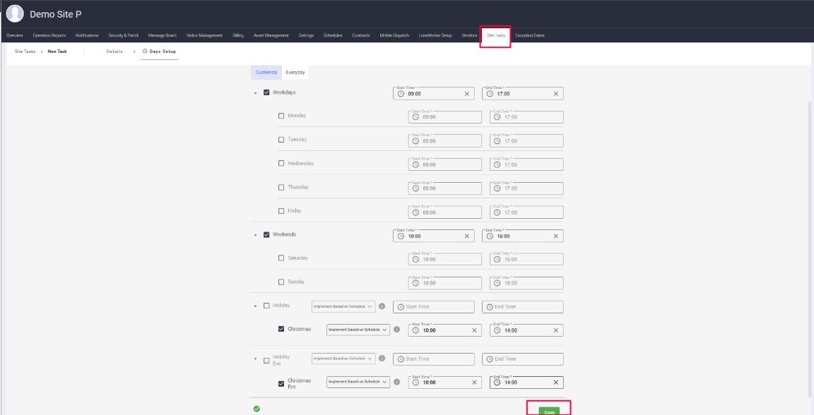Image resolution: width=814 pixels, height=415 pixels.
Task: Go back to Site Tasks breadcrumb
Action: click(25, 52)
